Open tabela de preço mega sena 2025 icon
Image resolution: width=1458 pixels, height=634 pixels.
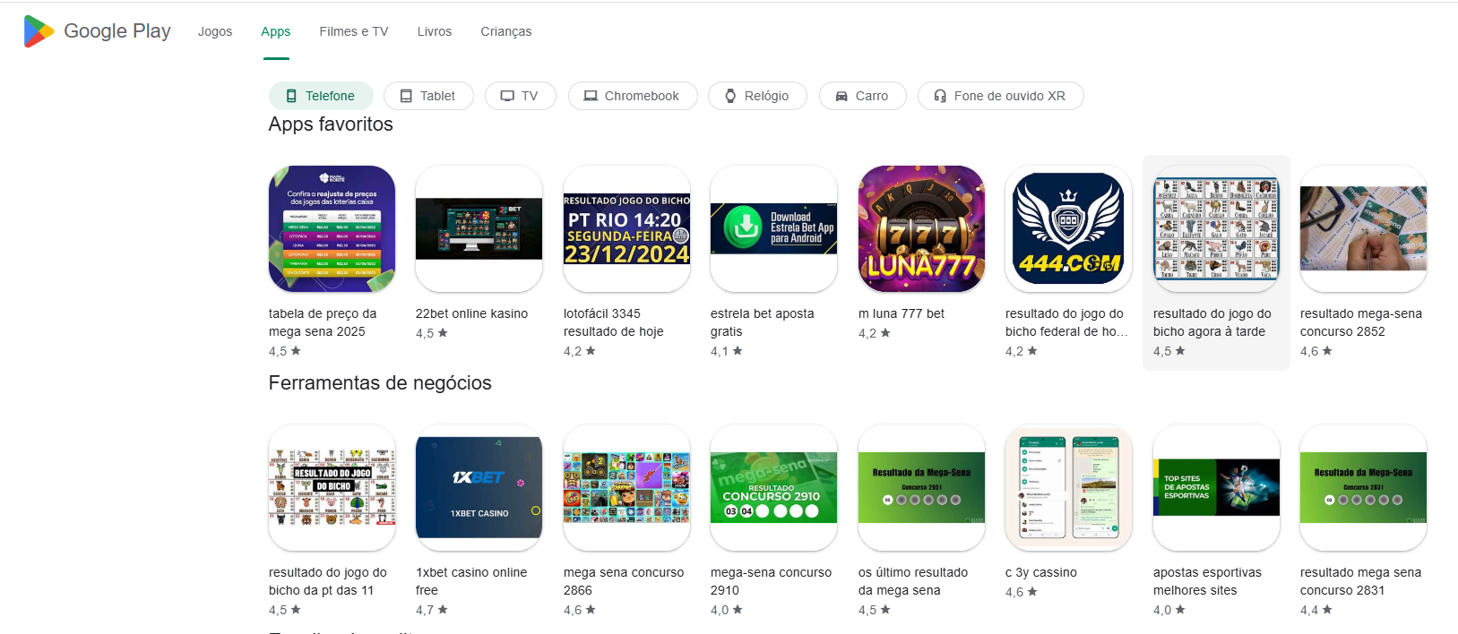332,228
